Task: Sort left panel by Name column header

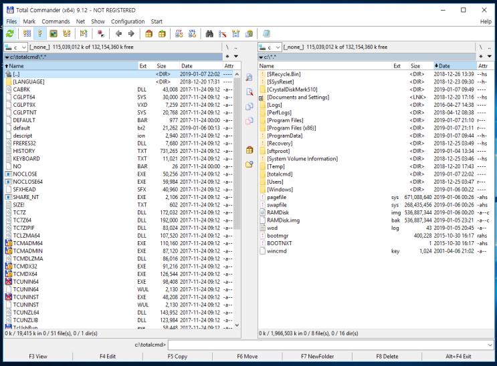Action: point(72,66)
